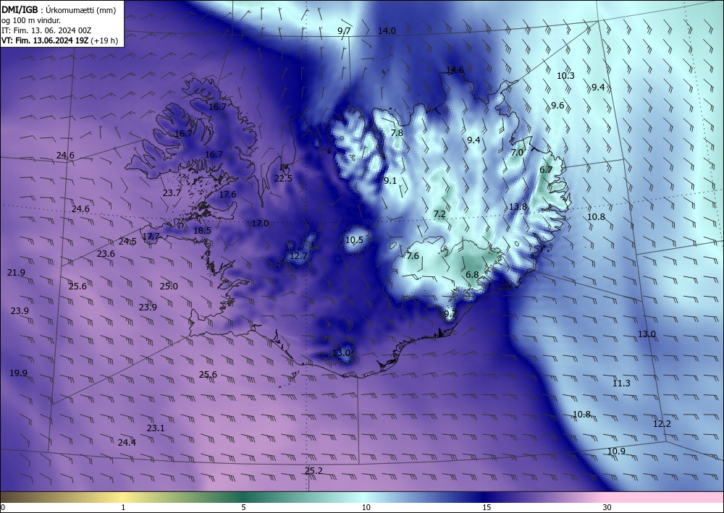This screenshot has width=724, height=513.
Task: Click the 30 tick on the color scale
Action: [x=607, y=508]
